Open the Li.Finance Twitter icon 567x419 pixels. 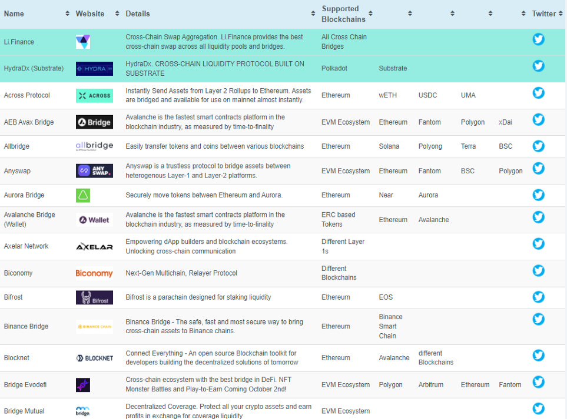click(538, 39)
